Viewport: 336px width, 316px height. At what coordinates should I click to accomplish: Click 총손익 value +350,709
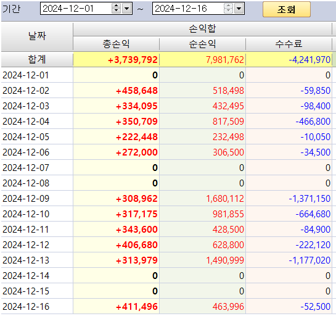point(137,122)
